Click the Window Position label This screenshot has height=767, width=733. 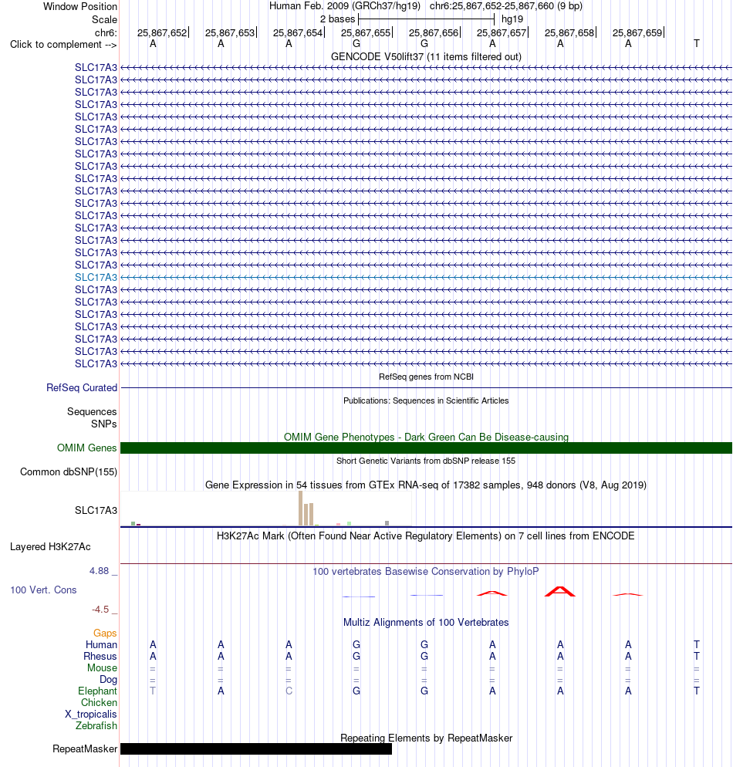point(80,6)
